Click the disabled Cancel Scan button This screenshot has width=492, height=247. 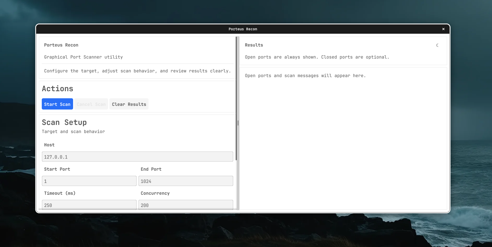tap(91, 104)
